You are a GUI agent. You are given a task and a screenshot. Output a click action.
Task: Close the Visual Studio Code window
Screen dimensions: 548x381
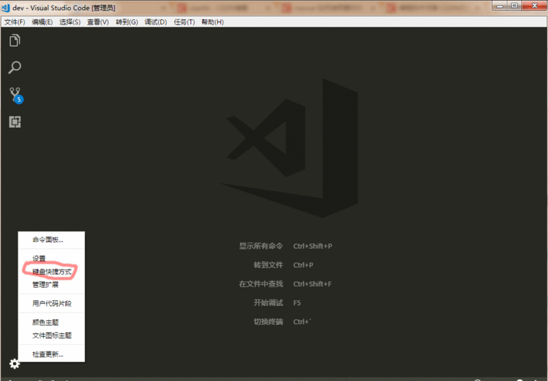tap(534, 6)
